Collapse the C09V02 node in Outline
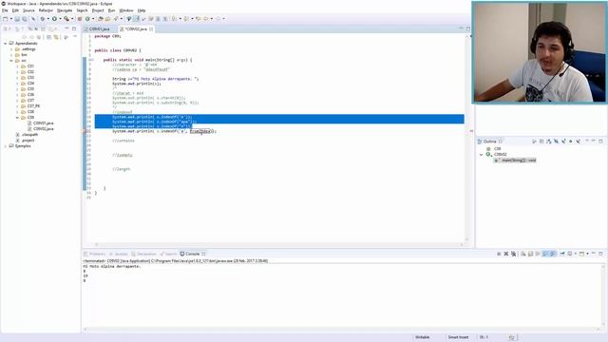Image resolution: width=608 pixels, height=342 pixels. tap(482, 154)
